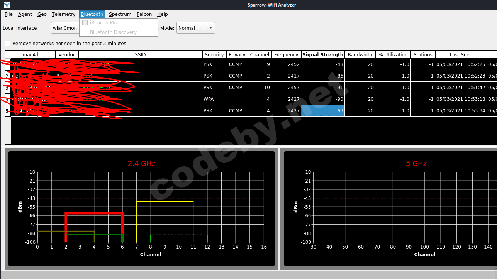Screen dimensions: 497x279
Task: Sort table by Signal Strength column header
Action: [x=322, y=55]
